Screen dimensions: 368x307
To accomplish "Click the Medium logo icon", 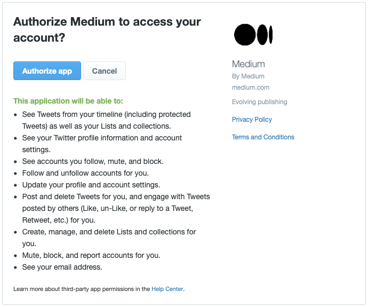I will pos(253,35).
